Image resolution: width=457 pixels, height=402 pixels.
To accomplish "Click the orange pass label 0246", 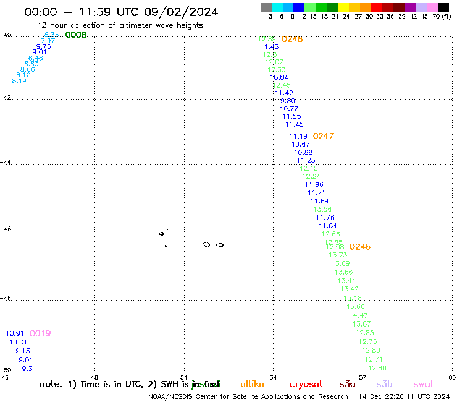I will coord(360,247).
